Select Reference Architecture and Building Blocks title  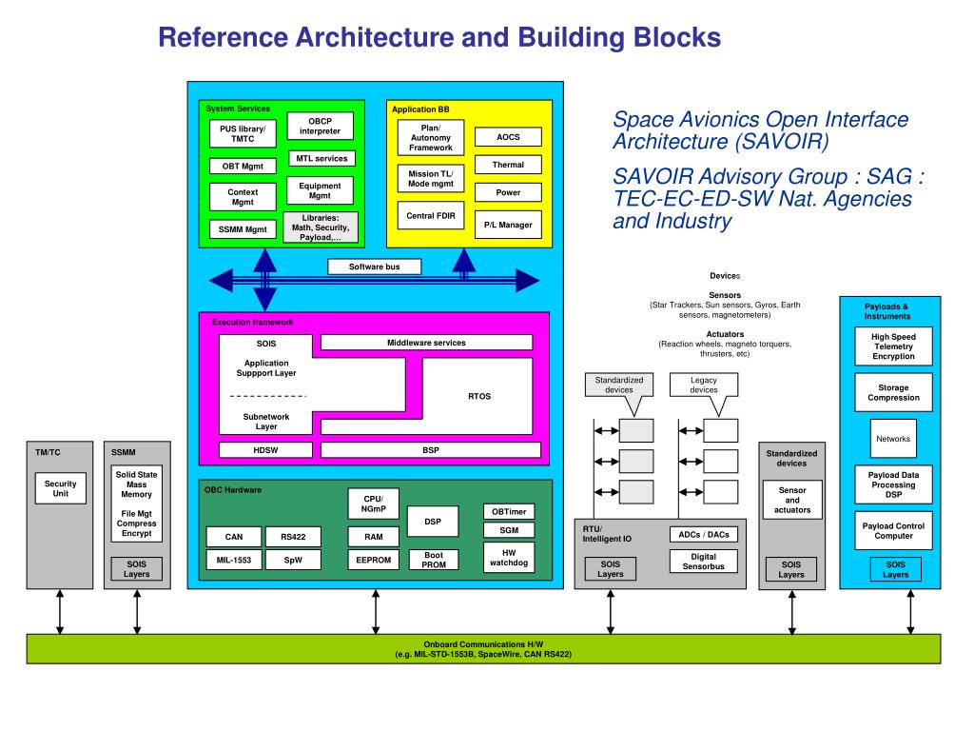tap(439, 37)
